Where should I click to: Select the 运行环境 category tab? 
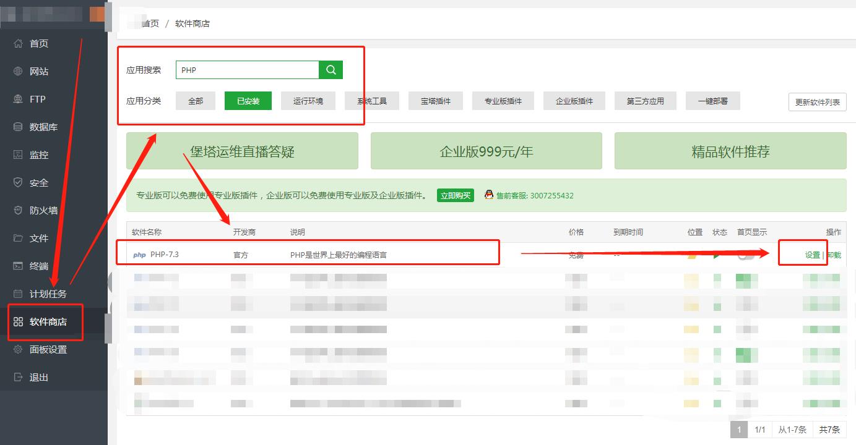(308, 101)
